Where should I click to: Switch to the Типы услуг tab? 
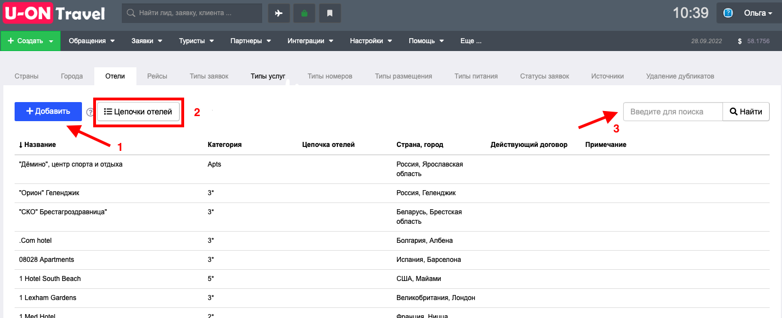268,76
